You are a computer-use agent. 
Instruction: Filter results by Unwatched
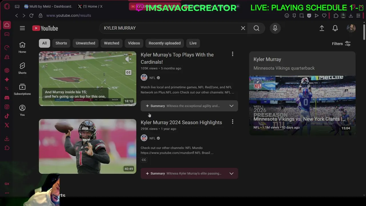85,43
